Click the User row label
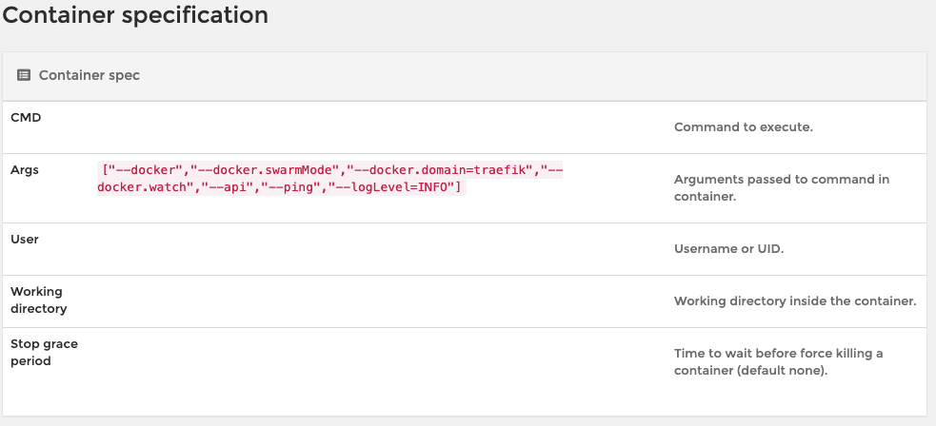The height and width of the screenshot is (426, 936). [x=25, y=240]
